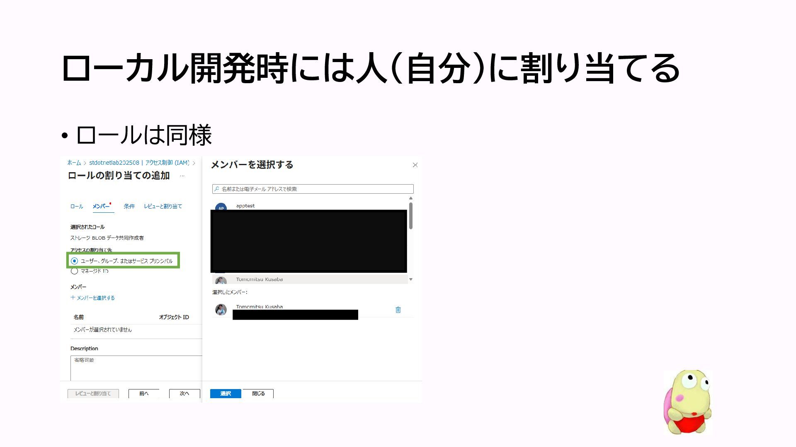Open the ellipsis more options menu

click(182, 176)
